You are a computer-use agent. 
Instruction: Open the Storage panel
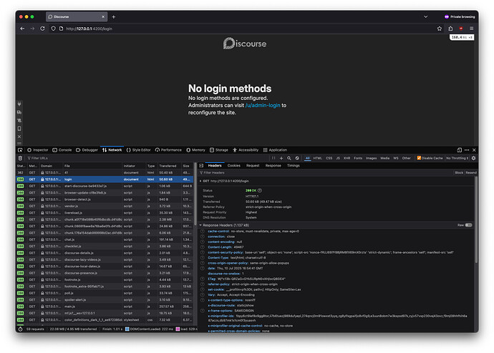click(x=219, y=150)
